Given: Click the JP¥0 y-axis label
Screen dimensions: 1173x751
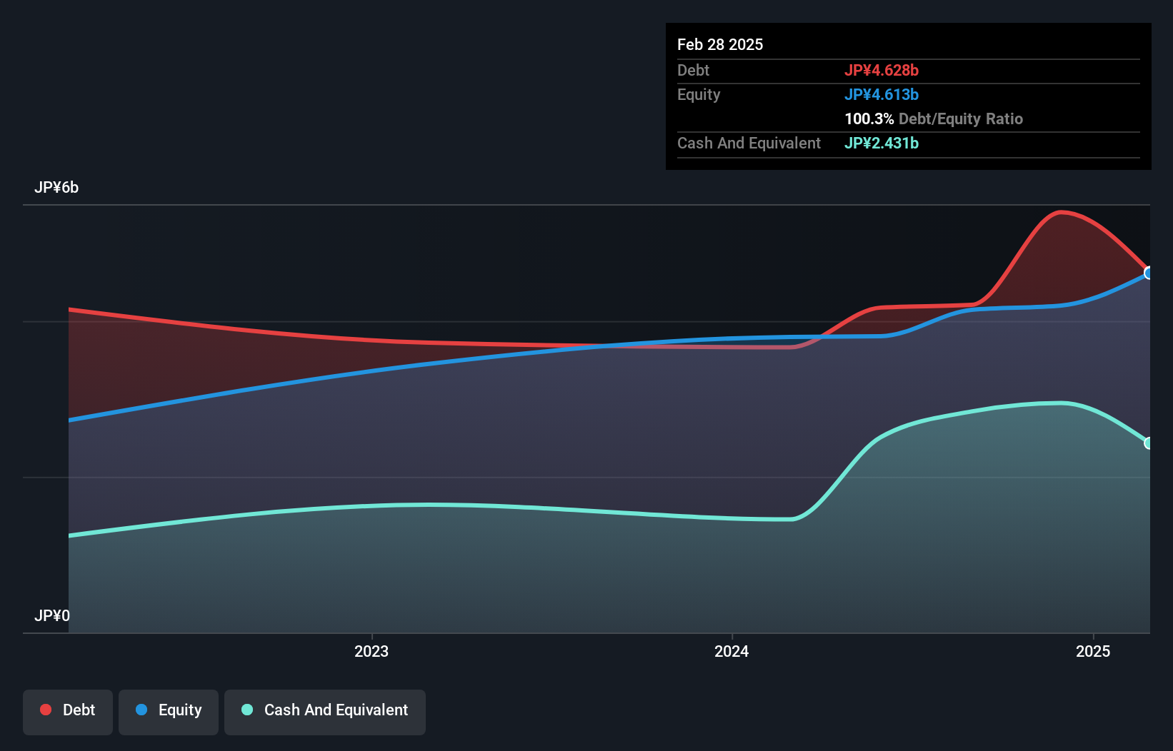Looking at the screenshot, I should point(52,615).
